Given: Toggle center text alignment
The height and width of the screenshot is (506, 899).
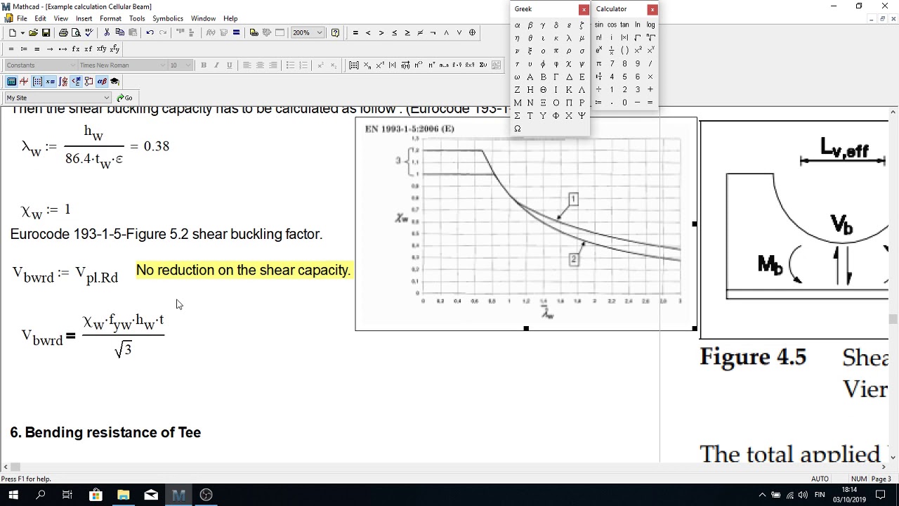Looking at the screenshot, I should [260, 65].
